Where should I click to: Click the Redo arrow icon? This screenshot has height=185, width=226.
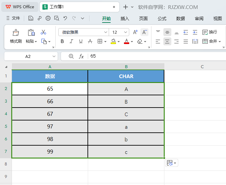[74, 19]
